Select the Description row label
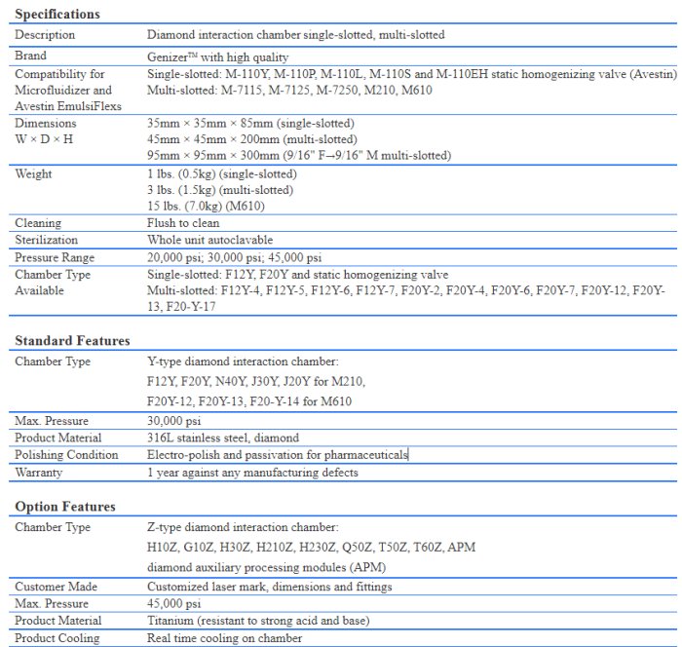Screen dimensions: 682x647 click(45, 35)
